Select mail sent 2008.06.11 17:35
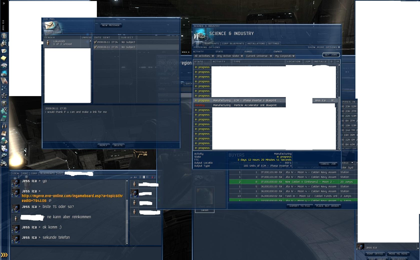This screenshot has height=260, width=420. coord(136,47)
